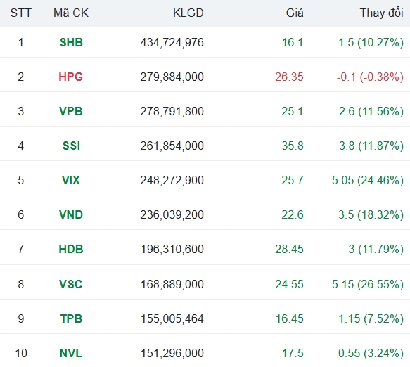
Task: Sort by the KLGD column header
Action: coord(188,13)
